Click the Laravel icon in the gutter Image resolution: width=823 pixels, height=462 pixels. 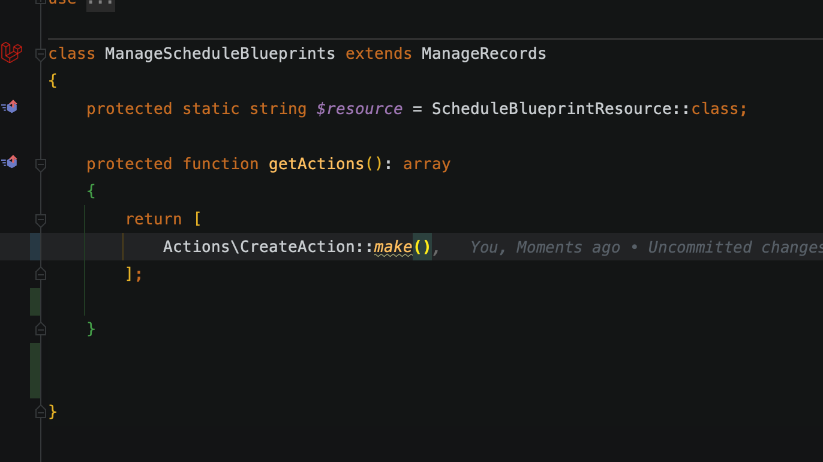coord(11,53)
